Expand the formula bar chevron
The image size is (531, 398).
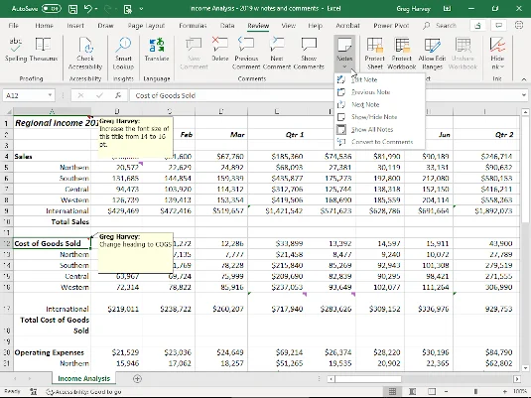[524, 95]
